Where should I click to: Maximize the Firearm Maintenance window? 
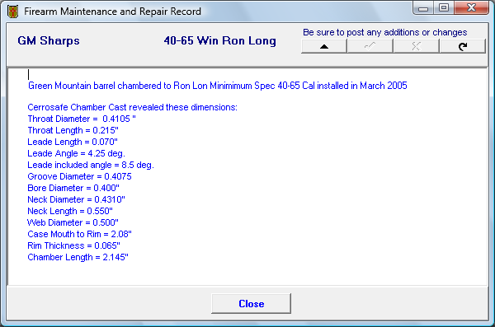(x=444, y=8)
